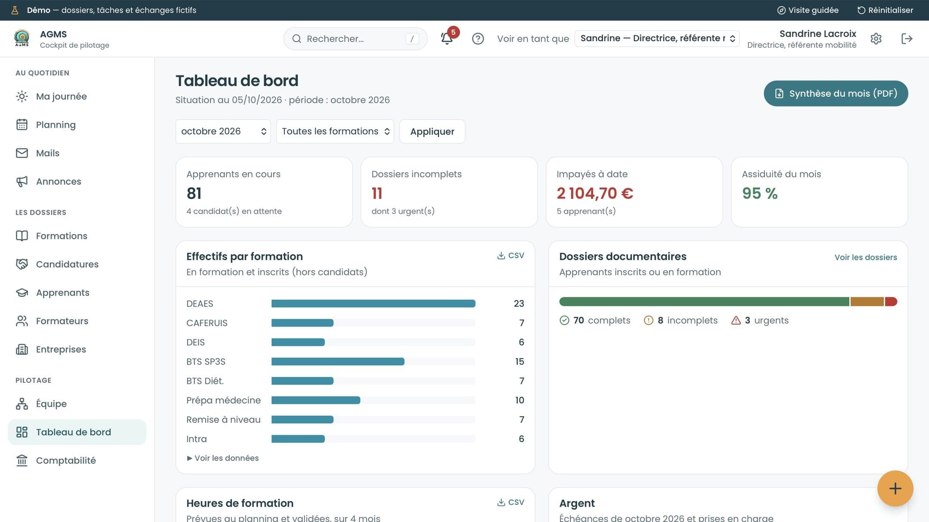Viewport: 929px width, 522px height.
Task: Click the flask icon in the demo banner
Action: pyautogui.click(x=15, y=10)
